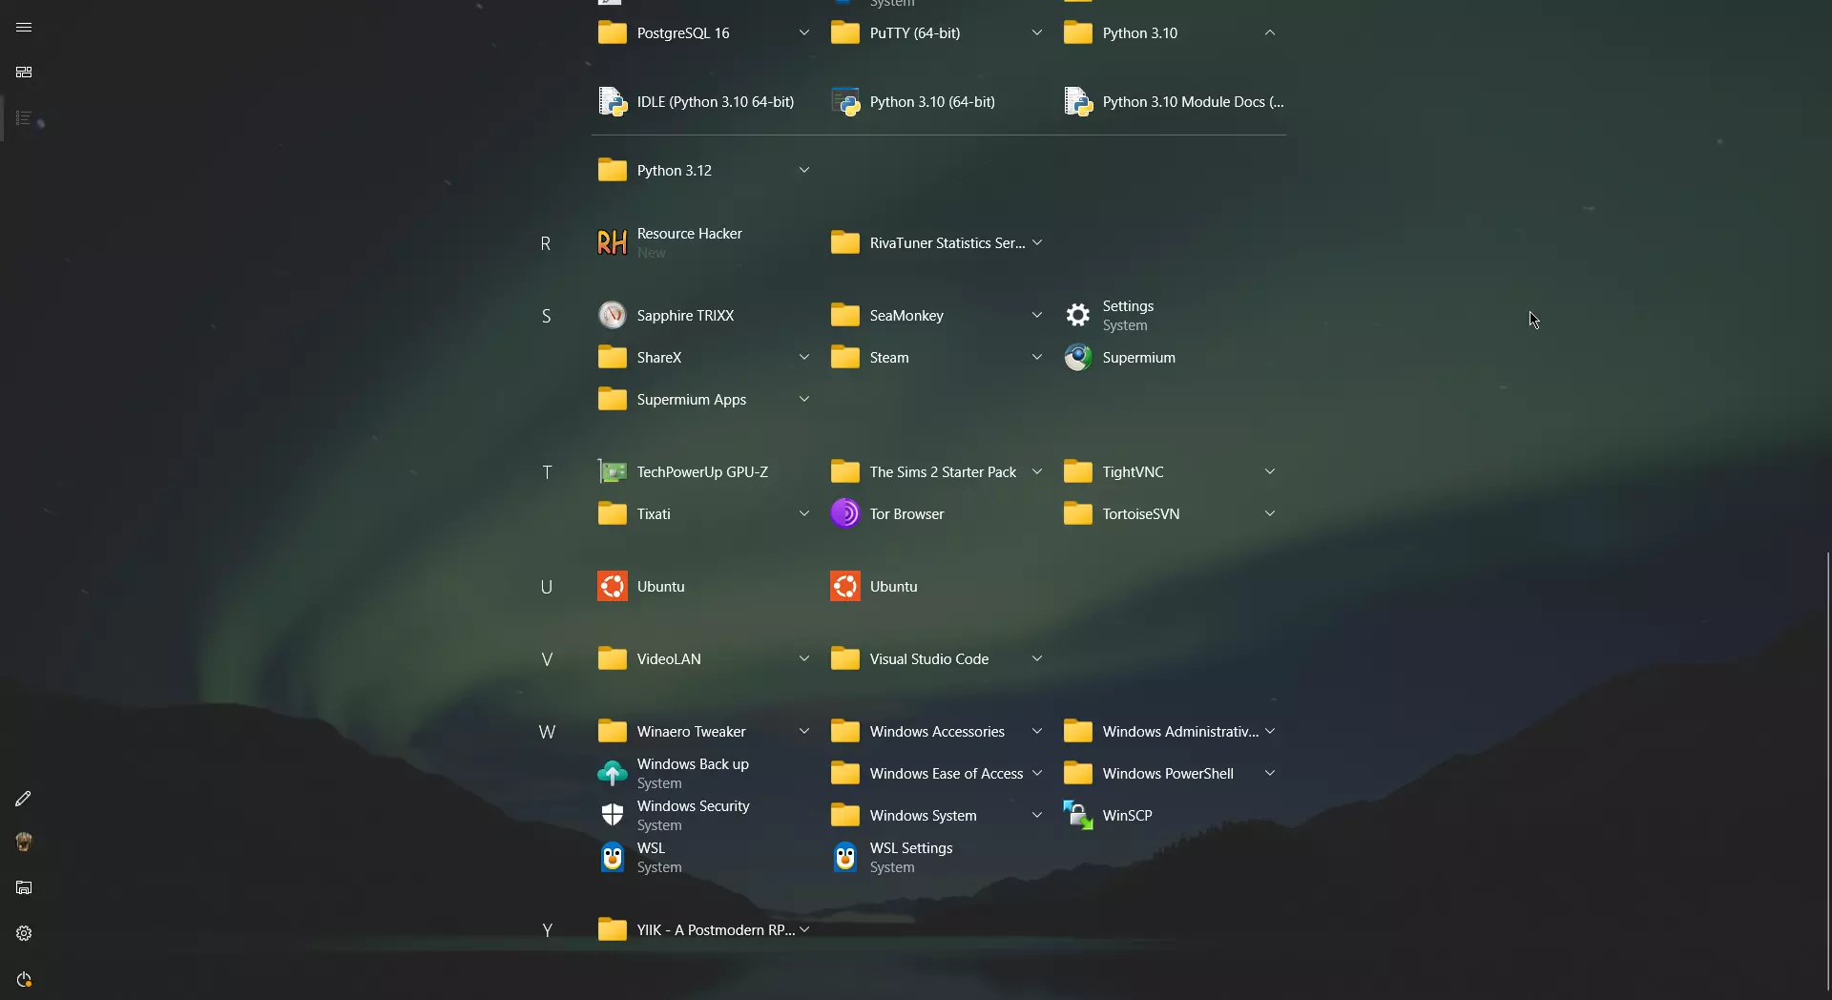
Task: Expand The Sims 2 Starter Pack folder
Action: (x=937, y=471)
